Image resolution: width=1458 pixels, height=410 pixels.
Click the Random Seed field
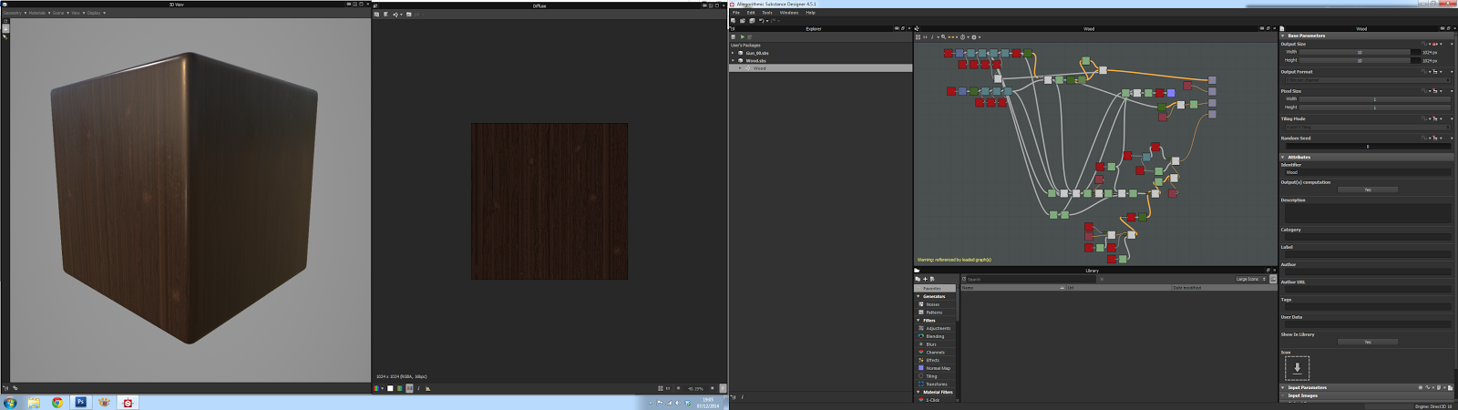(1366, 146)
